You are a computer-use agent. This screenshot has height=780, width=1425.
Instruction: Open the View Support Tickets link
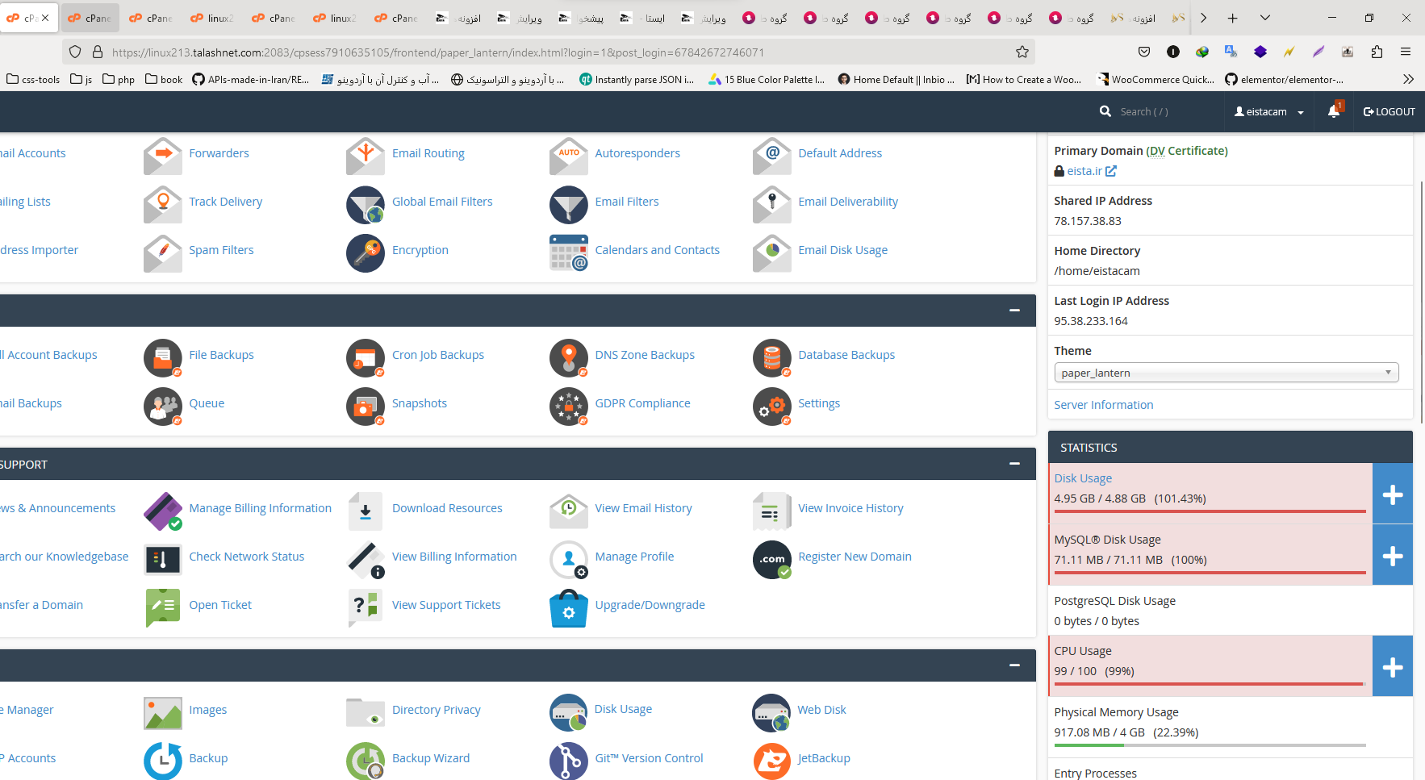pos(446,605)
